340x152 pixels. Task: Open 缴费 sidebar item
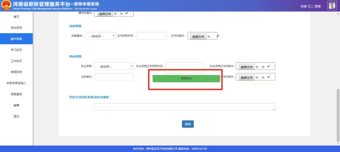(x=16, y=105)
